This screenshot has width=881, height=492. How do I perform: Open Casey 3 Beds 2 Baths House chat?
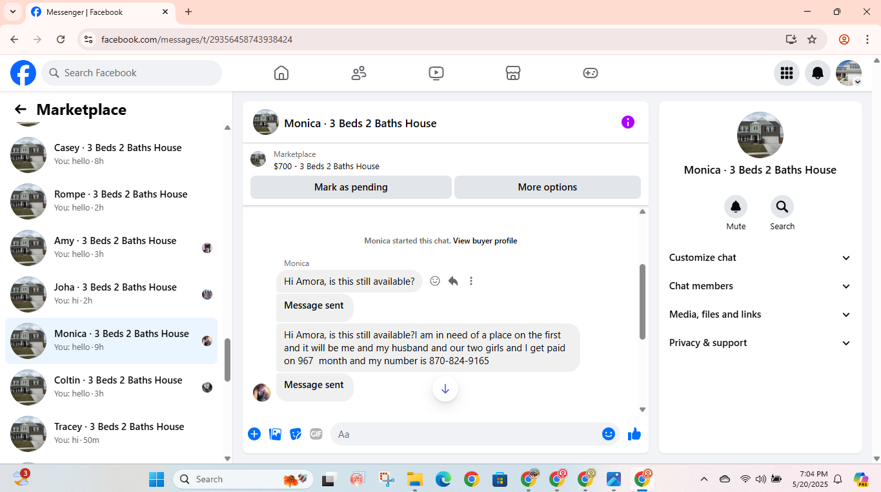pos(111,155)
